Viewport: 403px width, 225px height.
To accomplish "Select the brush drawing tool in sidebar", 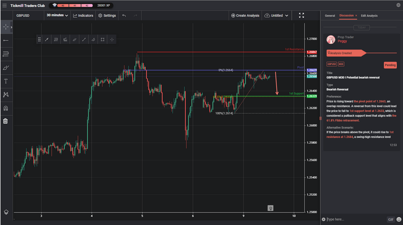I will tap(6, 68).
